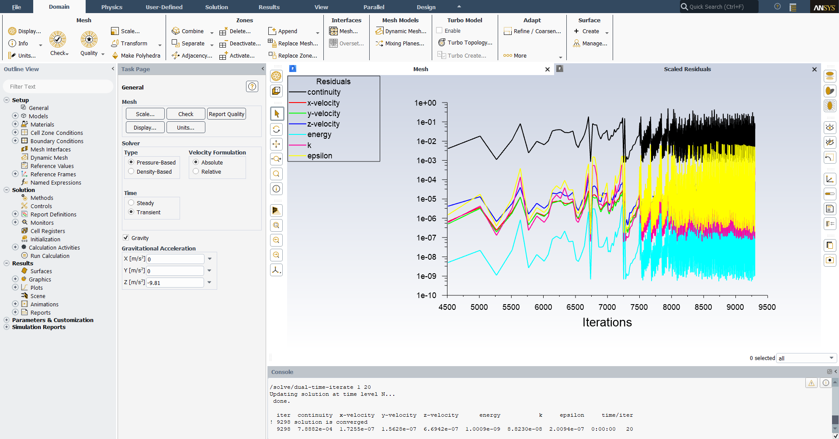The image size is (839, 439).
Task: Open the Turbo Topology tool
Action: 442,43
